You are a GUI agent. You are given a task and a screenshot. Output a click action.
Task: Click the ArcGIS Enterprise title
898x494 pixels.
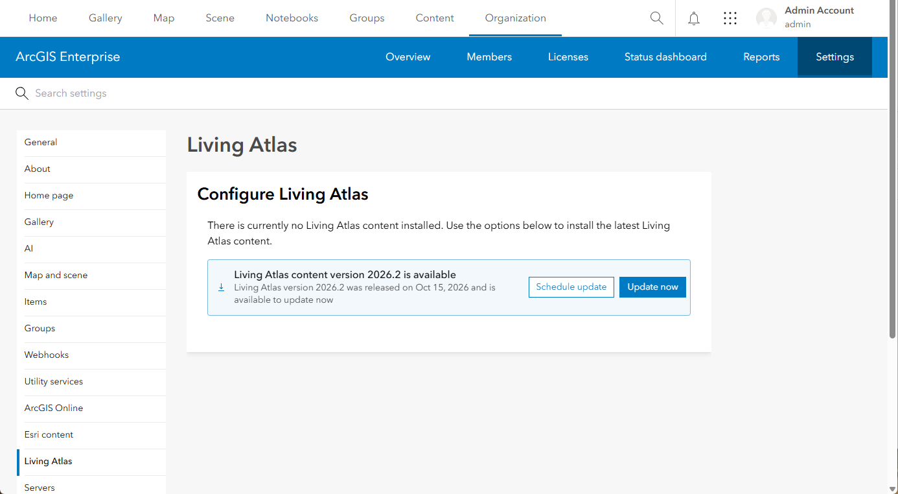pyautogui.click(x=68, y=57)
